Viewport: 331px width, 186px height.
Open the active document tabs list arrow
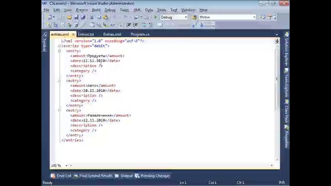click(x=277, y=35)
